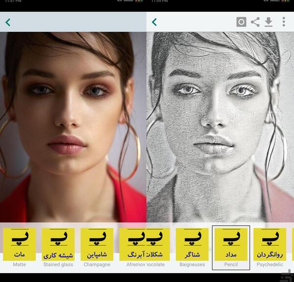Viewport: 294px width, 282px height.
Task: Select the Baigneuses art style
Action: (x=192, y=244)
